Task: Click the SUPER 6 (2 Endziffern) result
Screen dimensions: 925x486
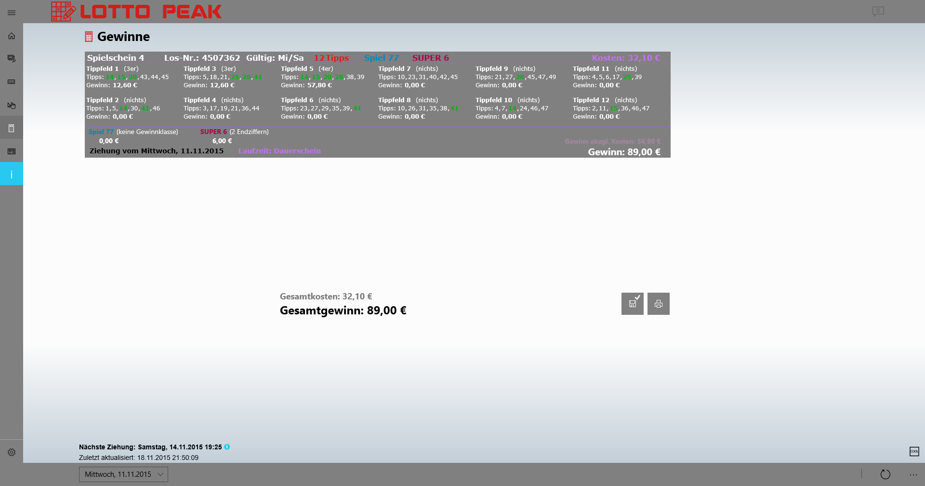Action: (235, 132)
